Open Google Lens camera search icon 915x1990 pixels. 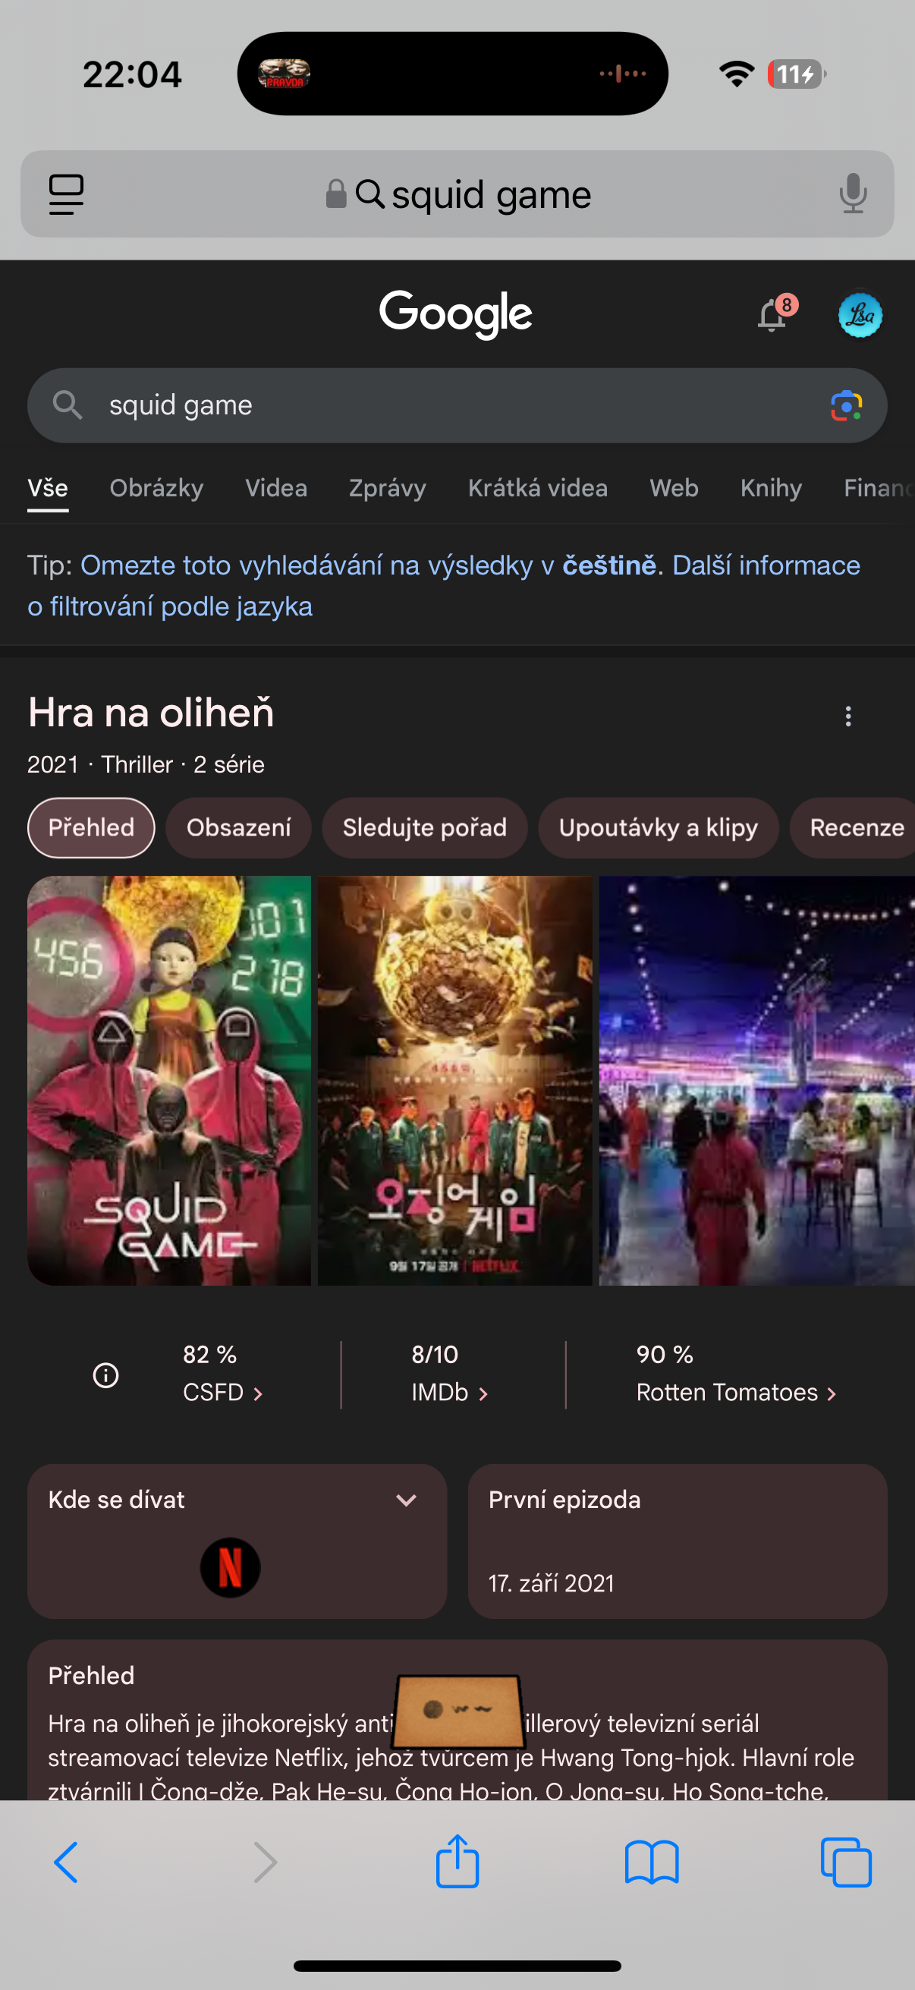[846, 405]
